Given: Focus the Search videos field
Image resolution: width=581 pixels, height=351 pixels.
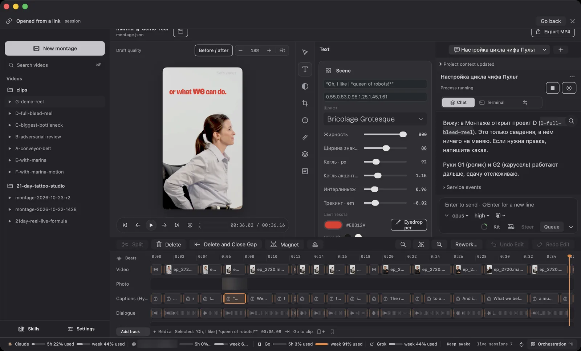Looking at the screenshot, I should point(55,65).
